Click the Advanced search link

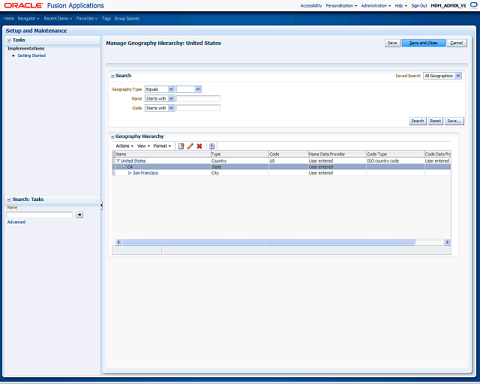click(16, 222)
